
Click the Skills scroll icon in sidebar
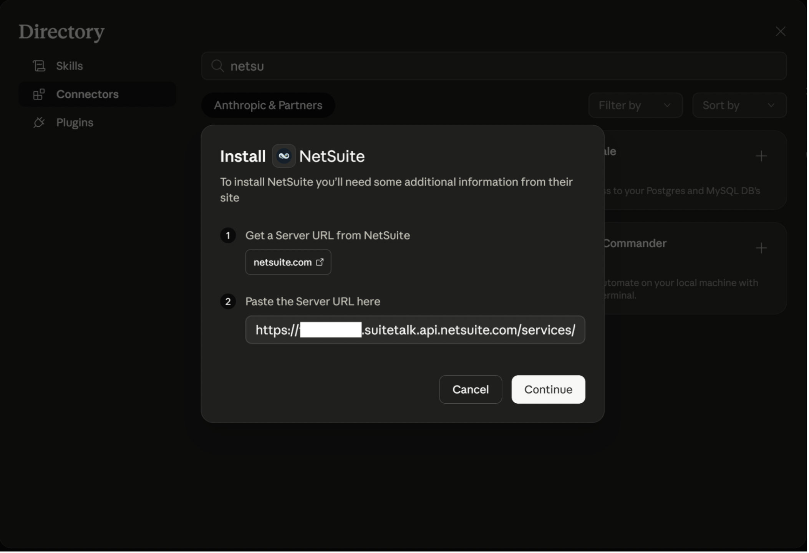[x=39, y=66]
